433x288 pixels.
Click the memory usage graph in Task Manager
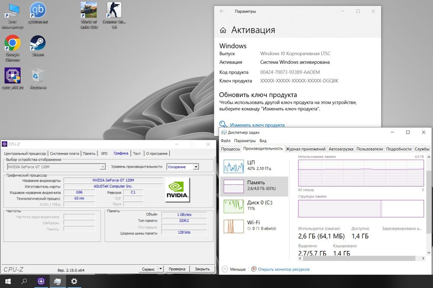point(361,173)
